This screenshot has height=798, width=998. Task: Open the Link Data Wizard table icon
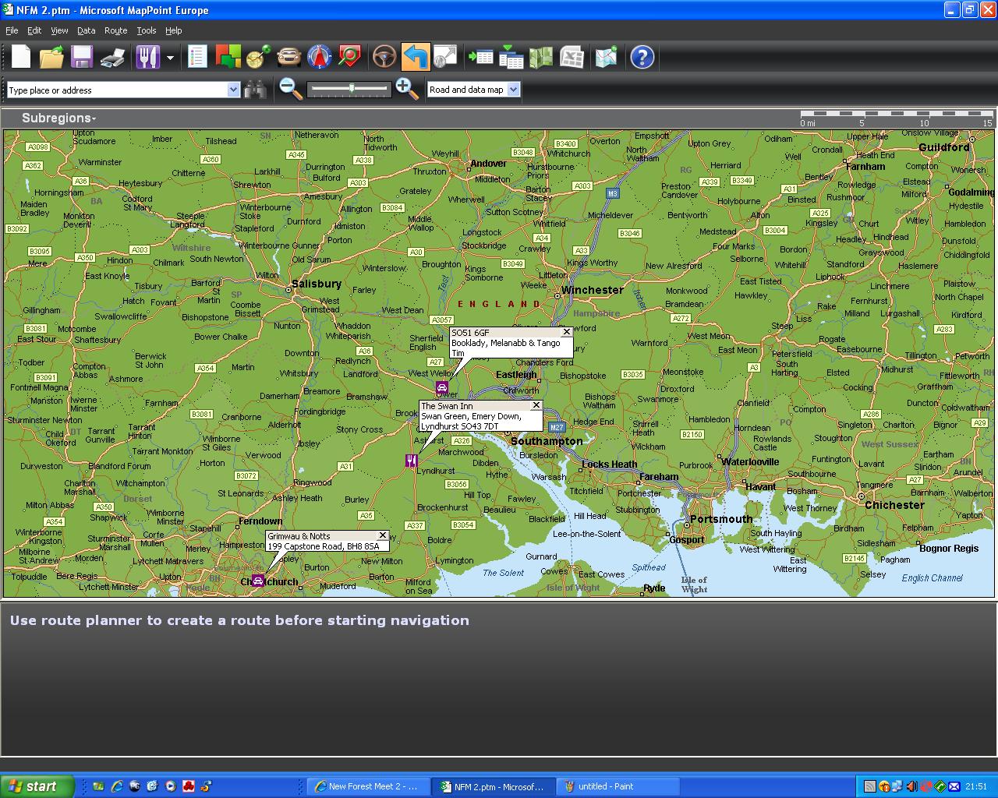click(511, 57)
